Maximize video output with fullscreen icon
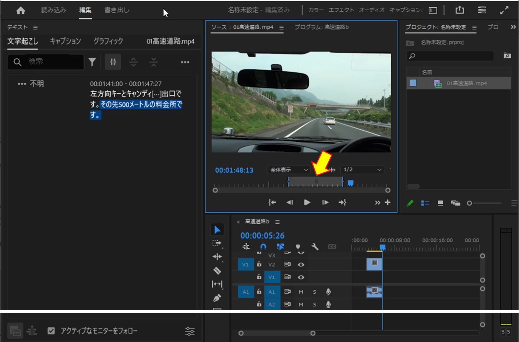Image resolution: width=519 pixels, height=342 pixels. (x=504, y=10)
